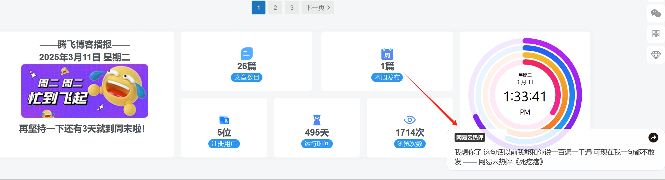Viewport: 665px width, 180px height.
Task: Click the 5位 user count text
Action: (x=224, y=132)
